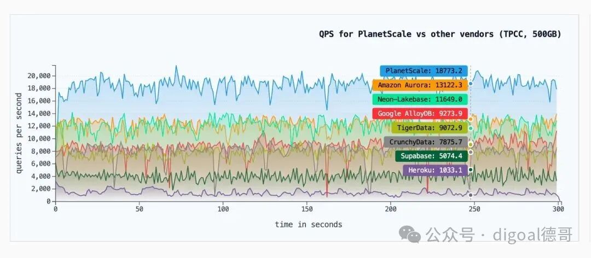Select the green Neon-Lakebase data point marker
Screen dimensions: 591x258
471,128
